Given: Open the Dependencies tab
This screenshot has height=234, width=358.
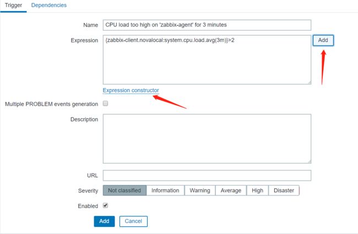Looking at the screenshot, I should (49, 5).
